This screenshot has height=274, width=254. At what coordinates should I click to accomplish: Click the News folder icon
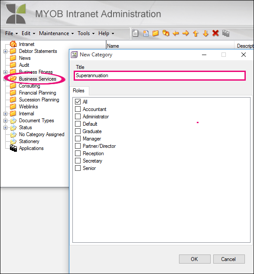coord(13,58)
